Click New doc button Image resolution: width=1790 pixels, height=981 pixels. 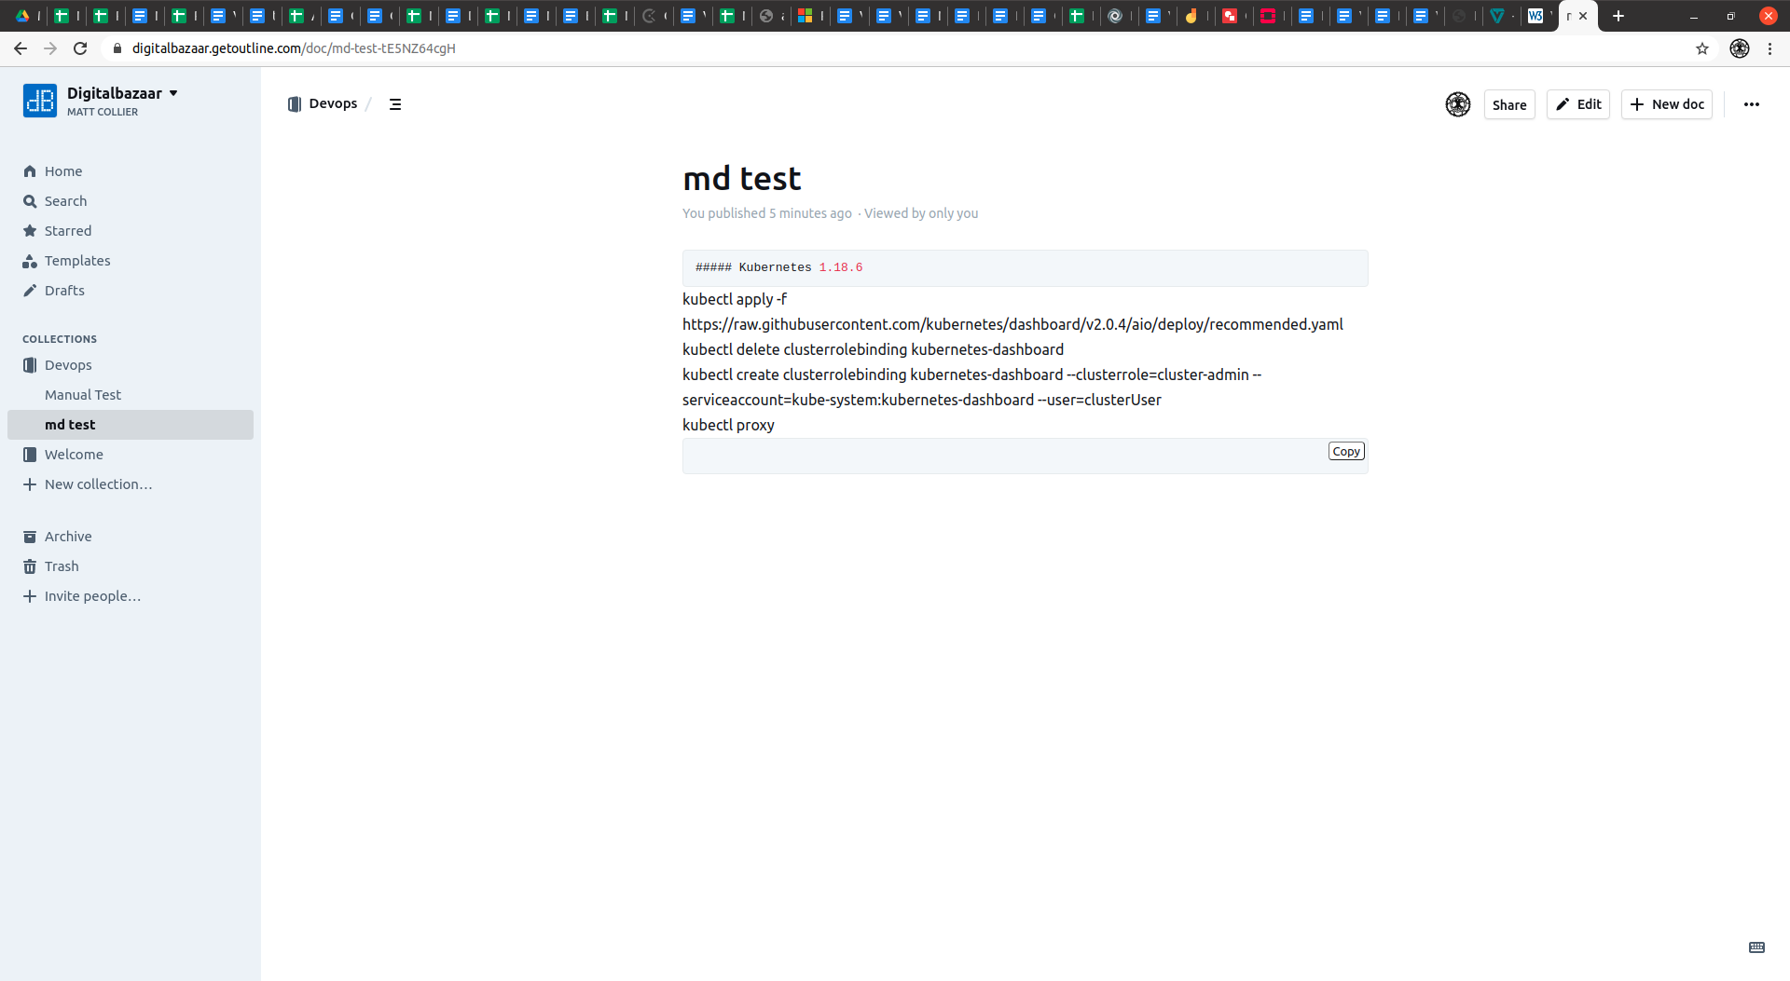(1667, 104)
